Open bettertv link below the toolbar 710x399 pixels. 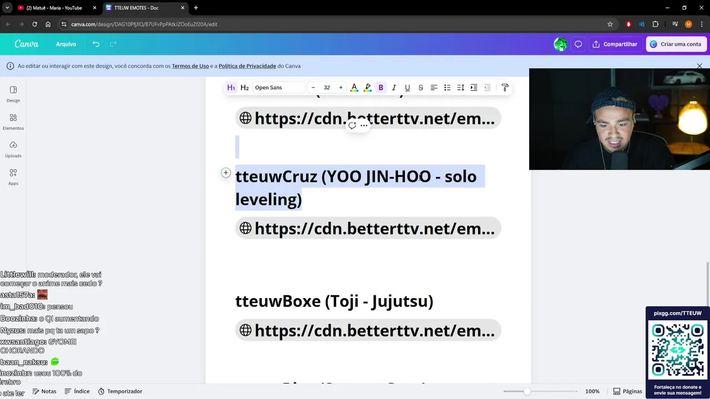point(368,118)
